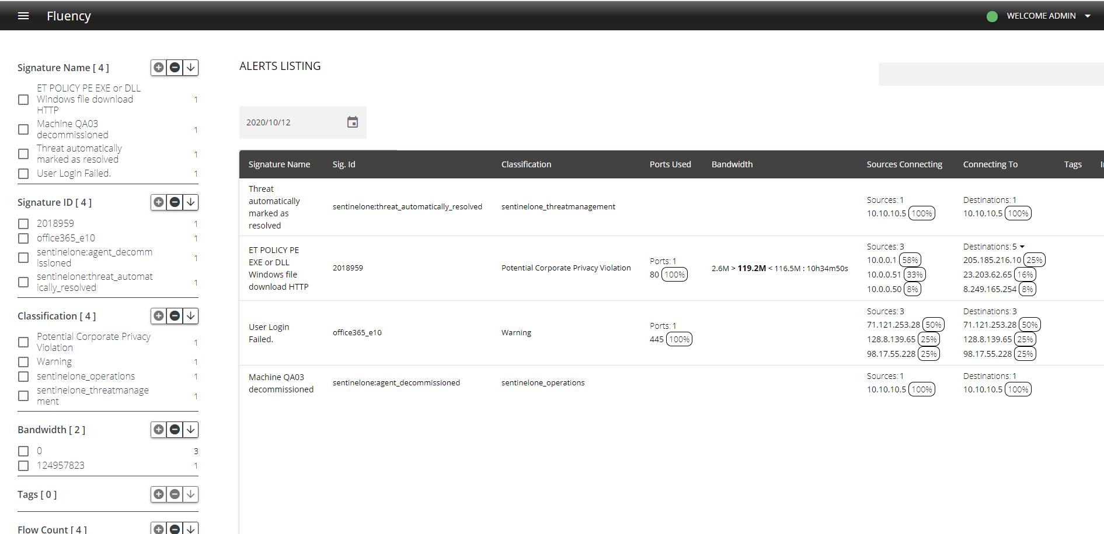This screenshot has width=1104, height=534.
Task: Sort by Sig. Id column header
Action: point(344,164)
